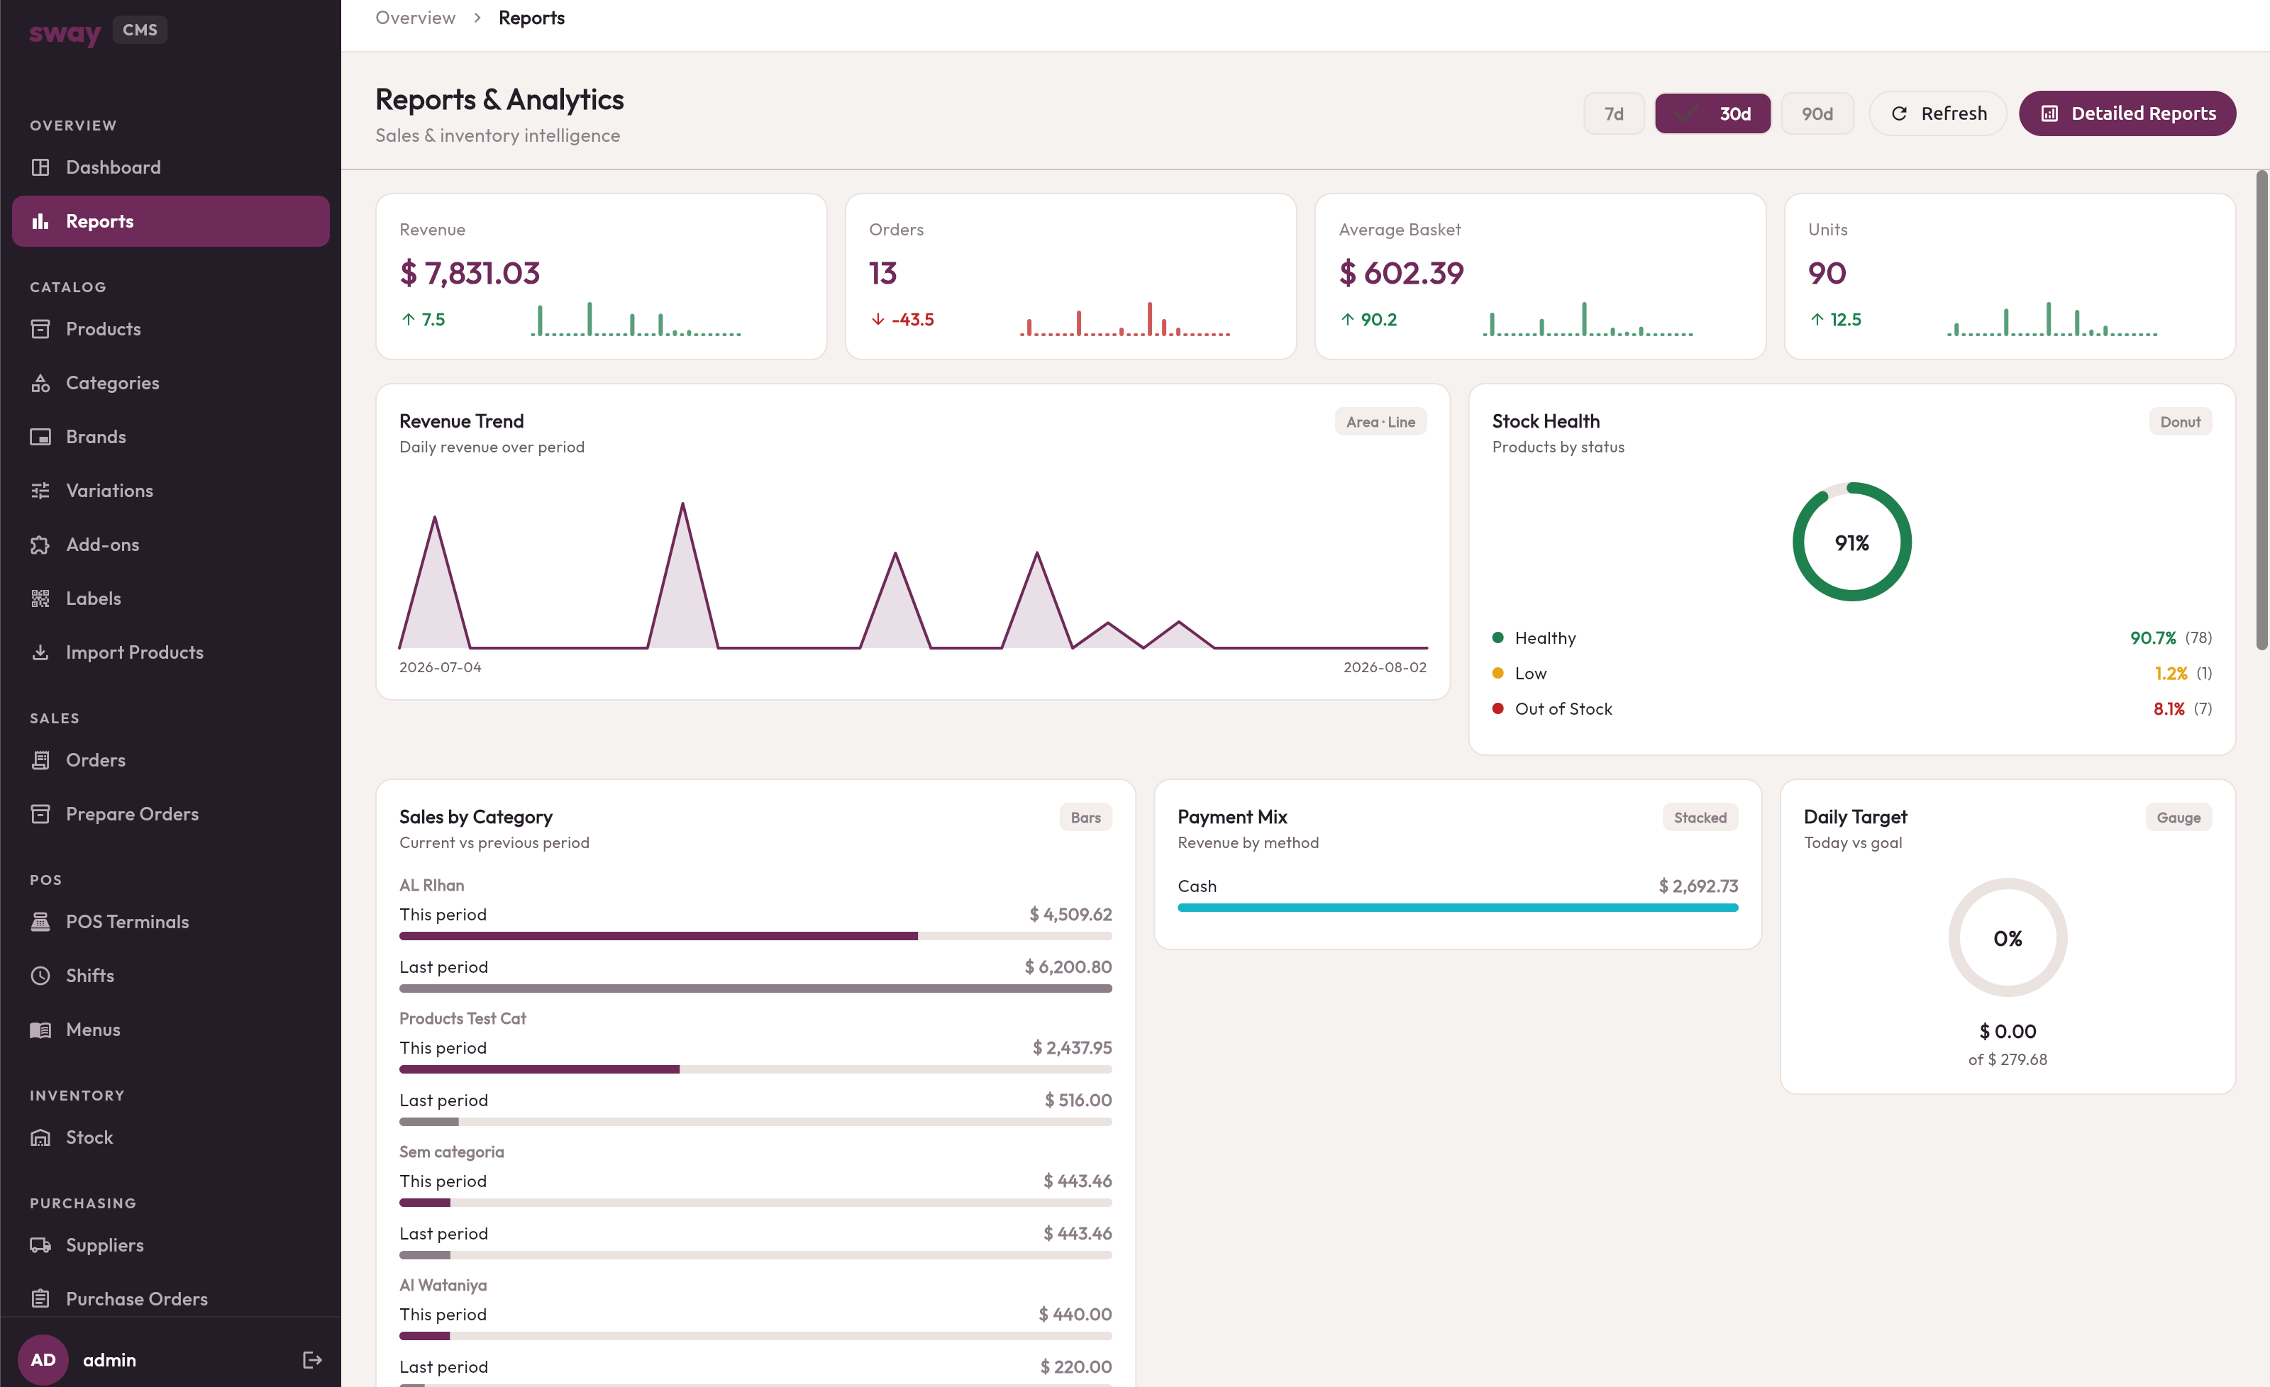The width and height of the screenshot is (2270, 1387).
Task: Click the Units count 90
Action: point(1827,272)
